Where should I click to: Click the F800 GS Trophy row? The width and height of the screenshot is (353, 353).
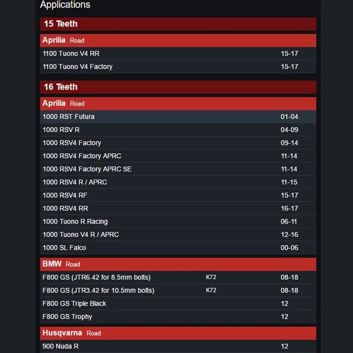coord(178,316)
